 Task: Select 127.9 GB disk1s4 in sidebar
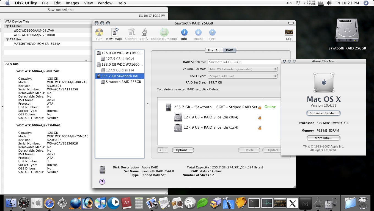point(120,70)
